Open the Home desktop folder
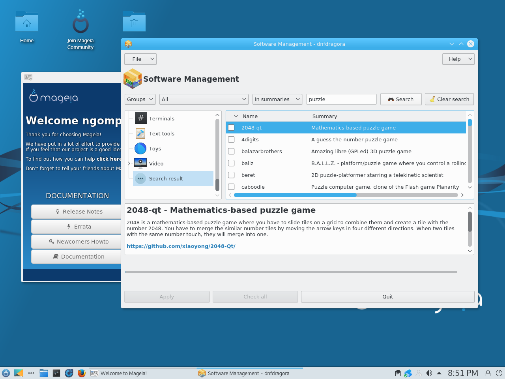Image resolution: width=505 pixels, height=379 pixels. (27, 24)
